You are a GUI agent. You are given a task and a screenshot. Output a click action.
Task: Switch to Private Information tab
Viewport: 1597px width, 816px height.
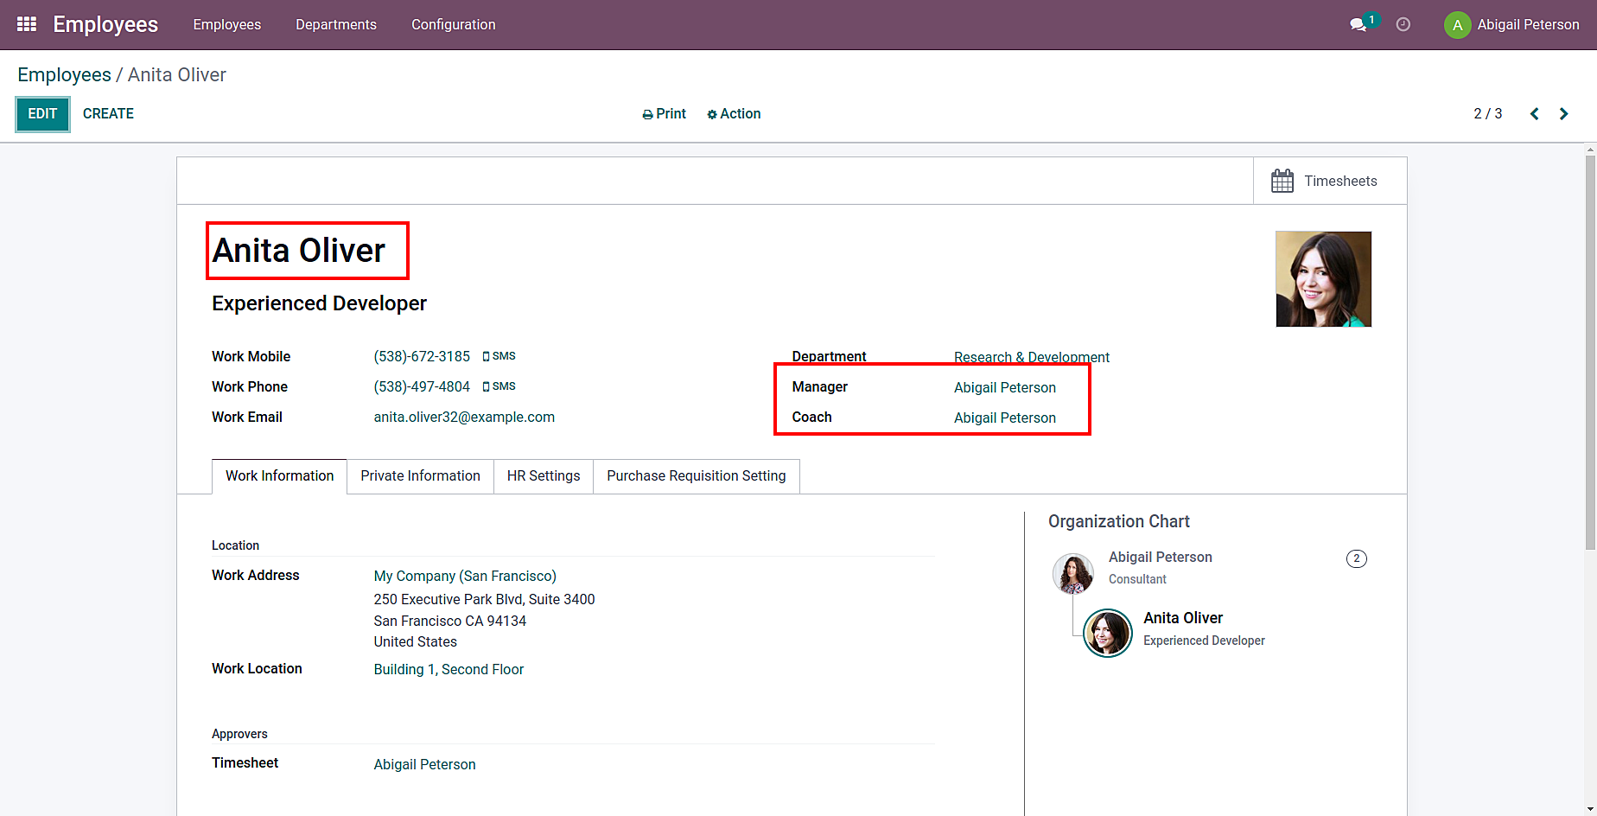(x=420, y=476)
